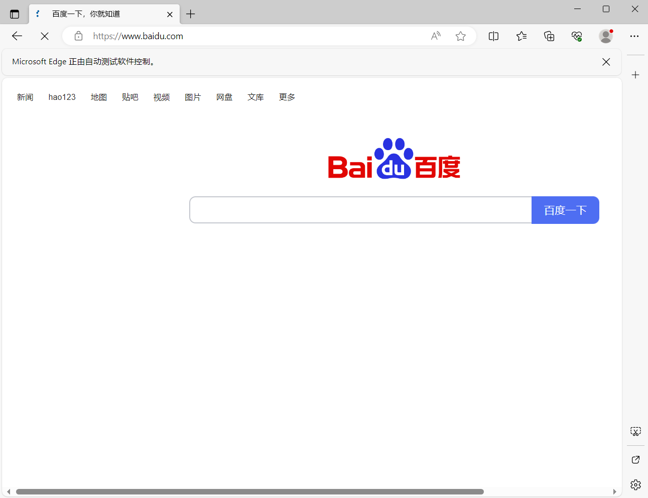Focus the Baidu search box
The image size is (648, 498).
click(360, 210)
